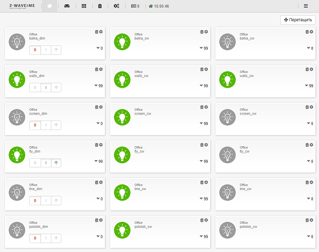Open settings gear for potolok_cw
319x252 pixels.
pyautogui.click(x=311, y=220)
